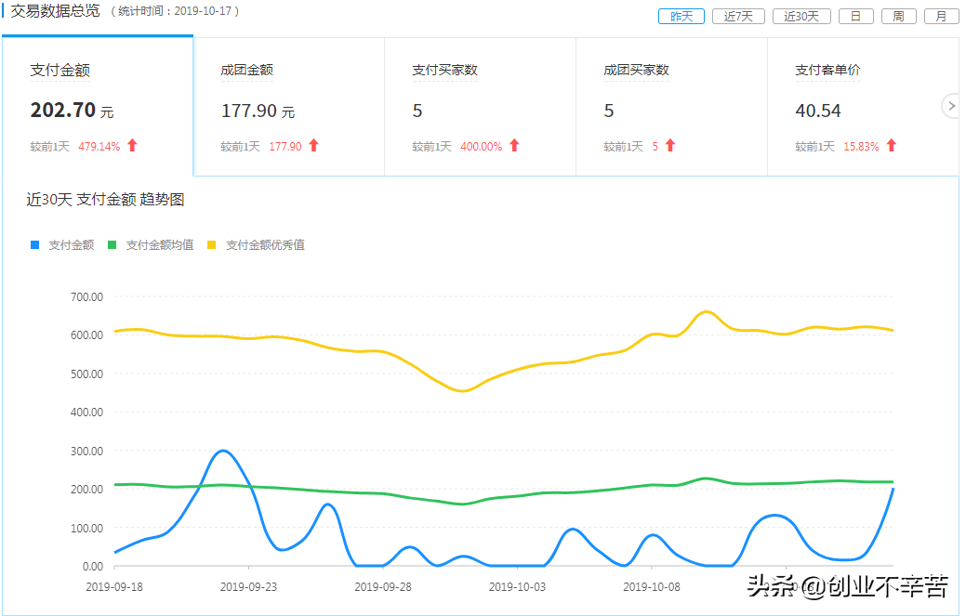Click the 0.00 y-axis label
Viewport: 966px width, 616px height.
pyautogui.click(x=92, y=567)
